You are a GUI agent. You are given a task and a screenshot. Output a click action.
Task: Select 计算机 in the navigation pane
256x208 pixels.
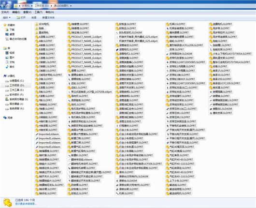coord(9,76)
